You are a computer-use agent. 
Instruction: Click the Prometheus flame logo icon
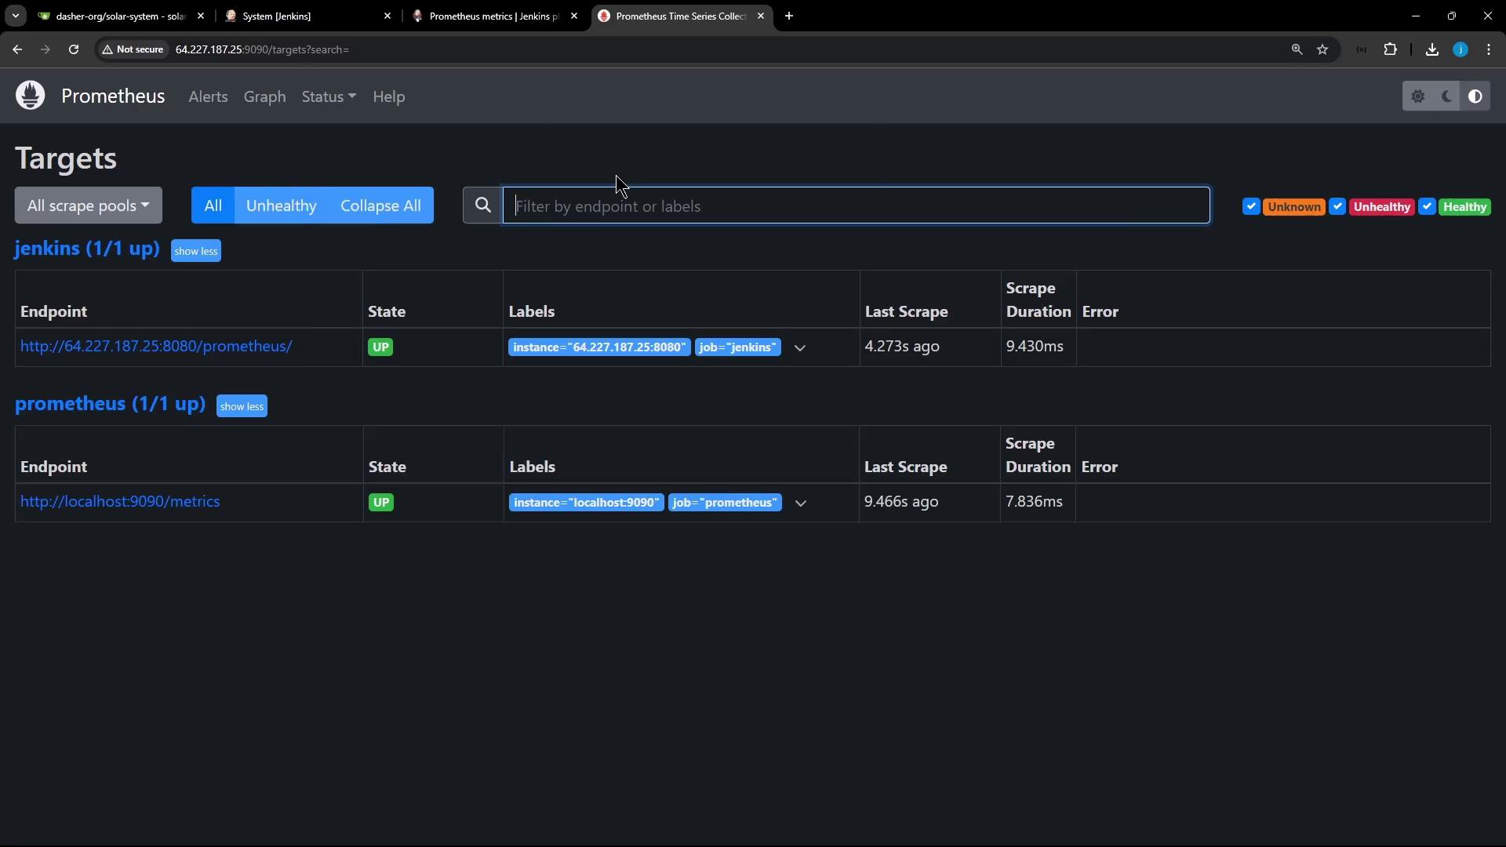pos(31,96)
